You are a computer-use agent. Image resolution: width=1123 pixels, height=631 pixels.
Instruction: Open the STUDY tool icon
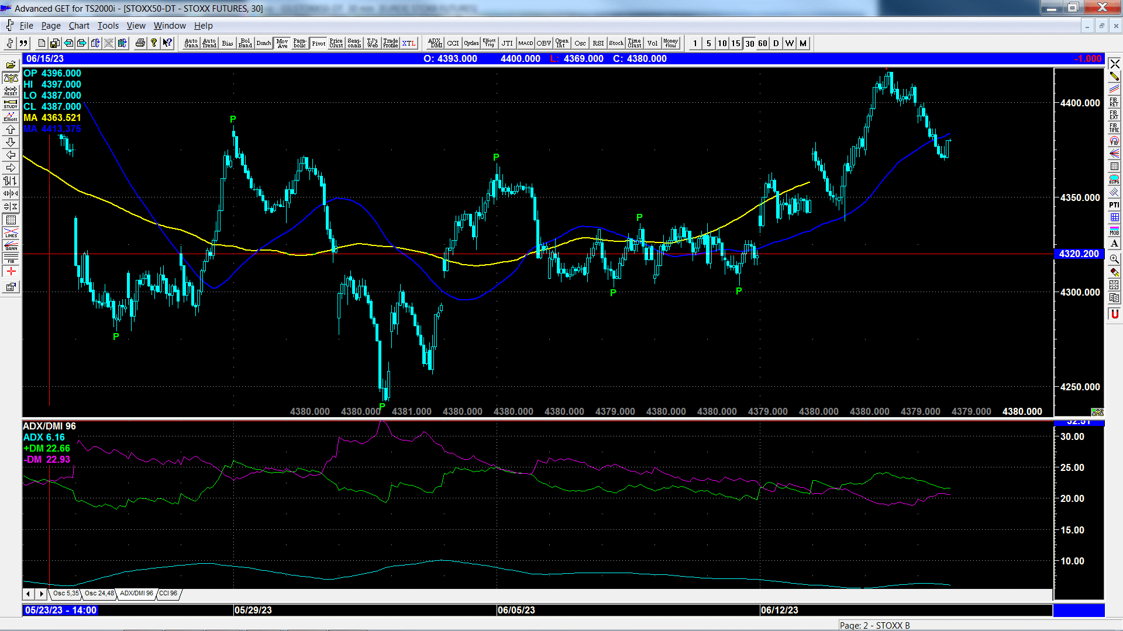click(11, 104)
